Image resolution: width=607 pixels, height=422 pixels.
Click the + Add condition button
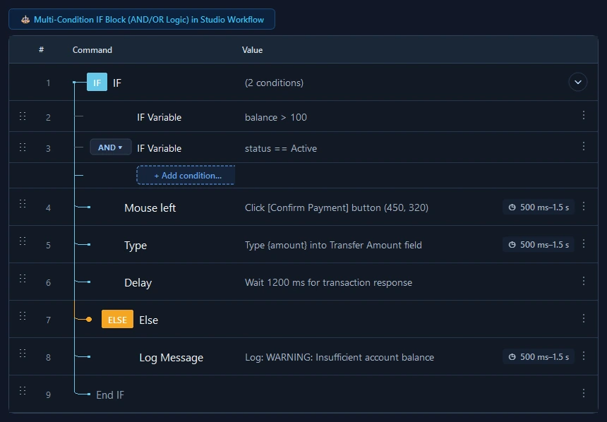(x=186, y=176)
